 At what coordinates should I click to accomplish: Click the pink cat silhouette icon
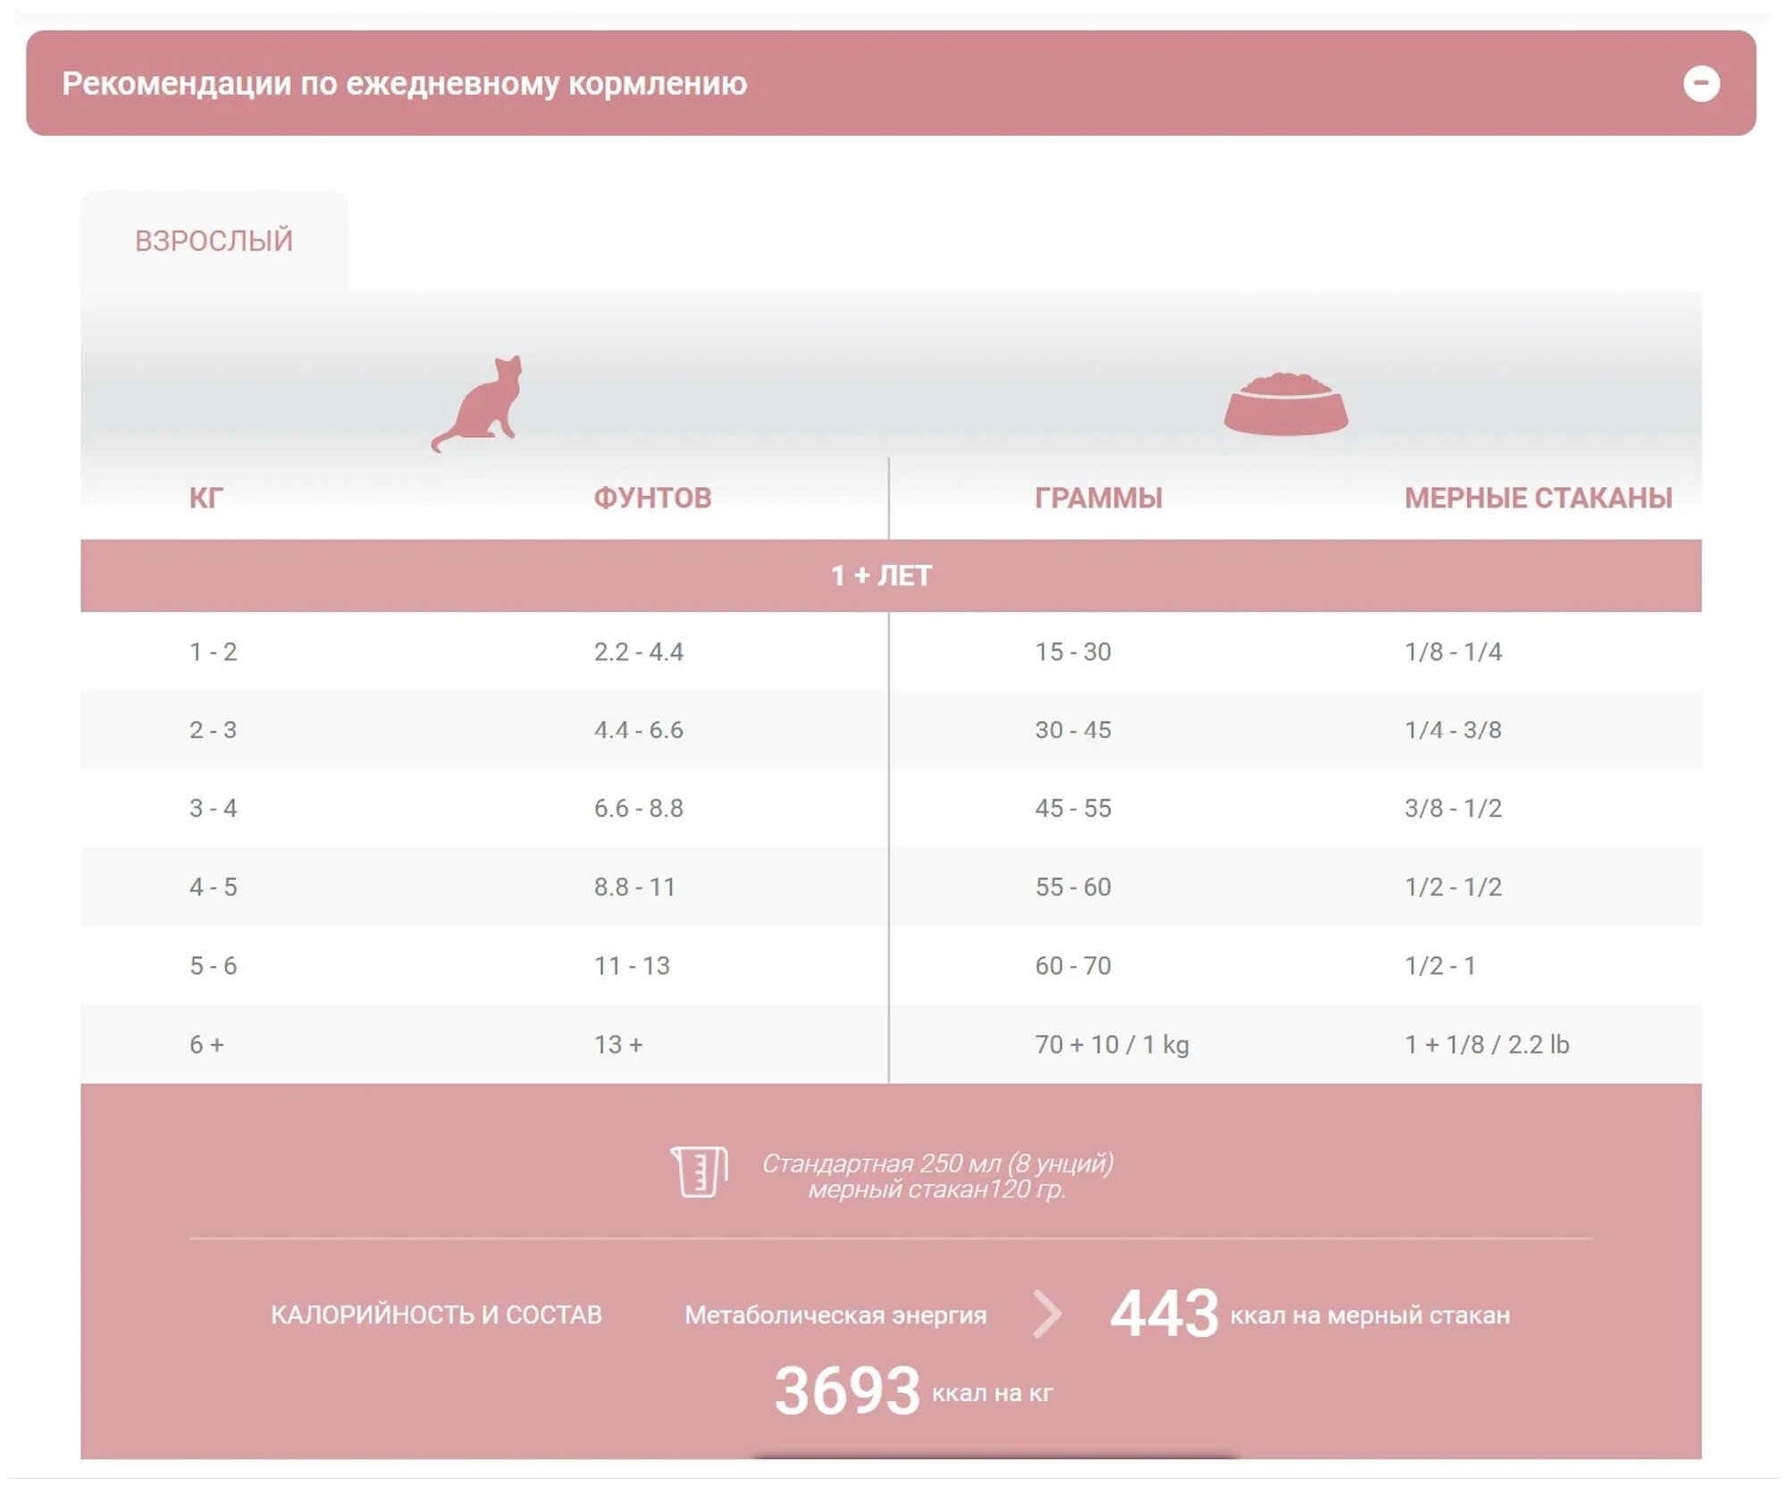[478, 404]
